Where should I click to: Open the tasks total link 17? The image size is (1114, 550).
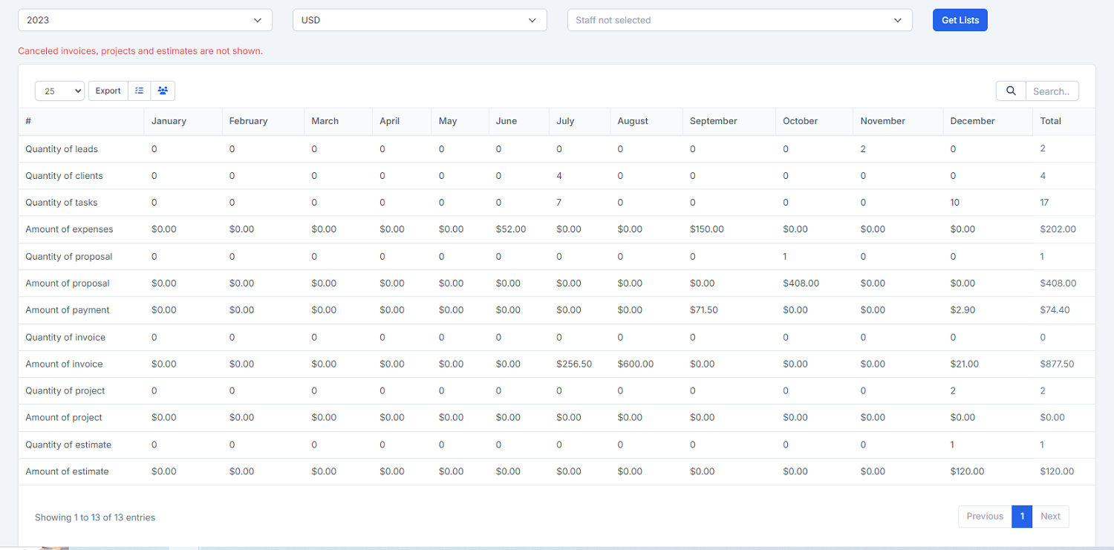pyautogui.click(x=1045, y=202)
